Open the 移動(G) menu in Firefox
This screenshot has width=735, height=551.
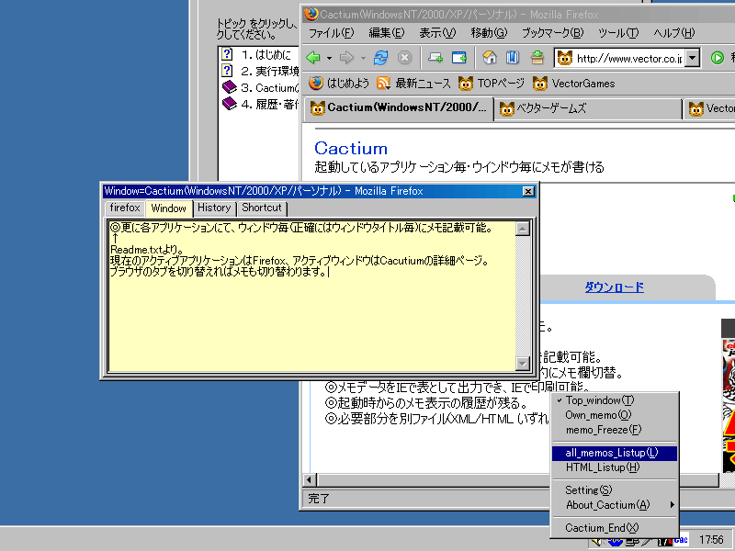(489, 33)
